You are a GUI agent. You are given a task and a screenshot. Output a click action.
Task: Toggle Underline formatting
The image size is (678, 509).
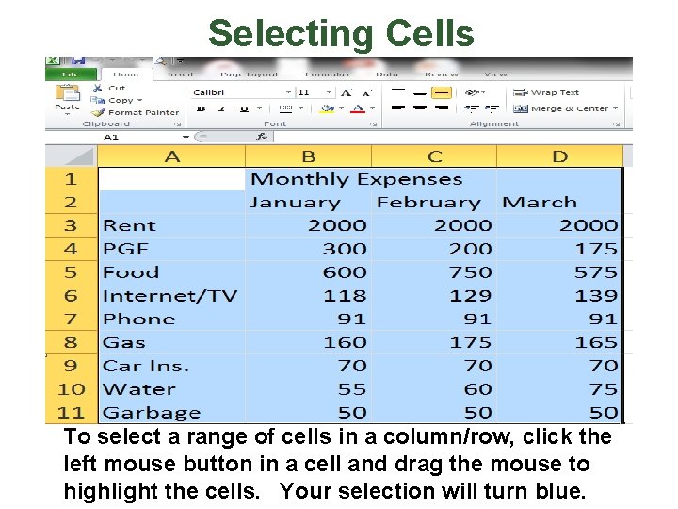244,108
